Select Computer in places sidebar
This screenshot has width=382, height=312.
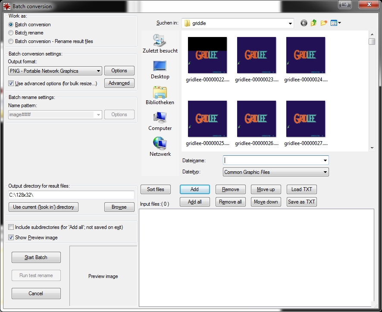[160, 121]
